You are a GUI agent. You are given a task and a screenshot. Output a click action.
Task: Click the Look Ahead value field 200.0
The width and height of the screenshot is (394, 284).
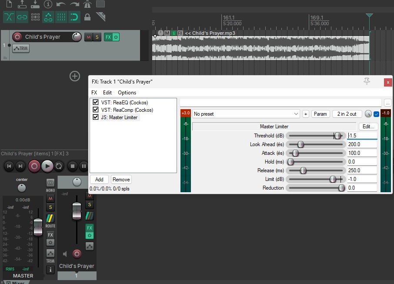coord(362,144)
